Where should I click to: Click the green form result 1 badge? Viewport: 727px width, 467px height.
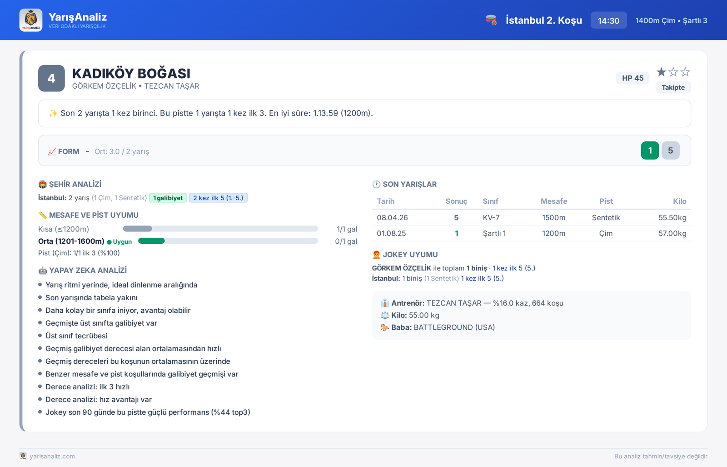click(x=650, y=151)
